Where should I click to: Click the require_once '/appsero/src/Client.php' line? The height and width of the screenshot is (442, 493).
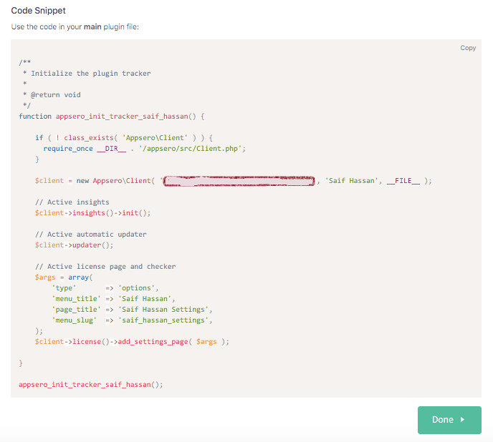[144, 149]
